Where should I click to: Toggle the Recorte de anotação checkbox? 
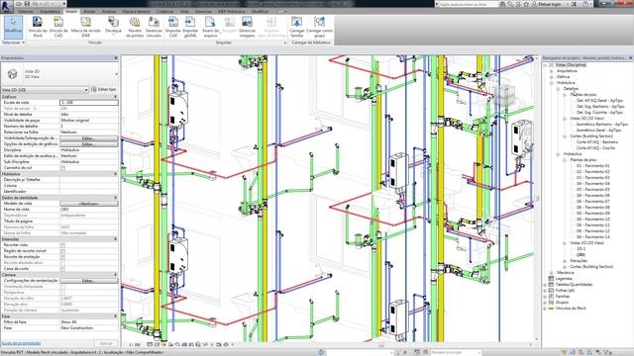tap(62, 257)
